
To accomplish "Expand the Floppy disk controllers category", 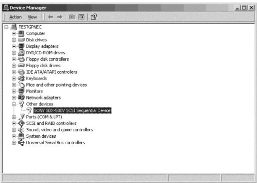I will [x=14, y=59].
